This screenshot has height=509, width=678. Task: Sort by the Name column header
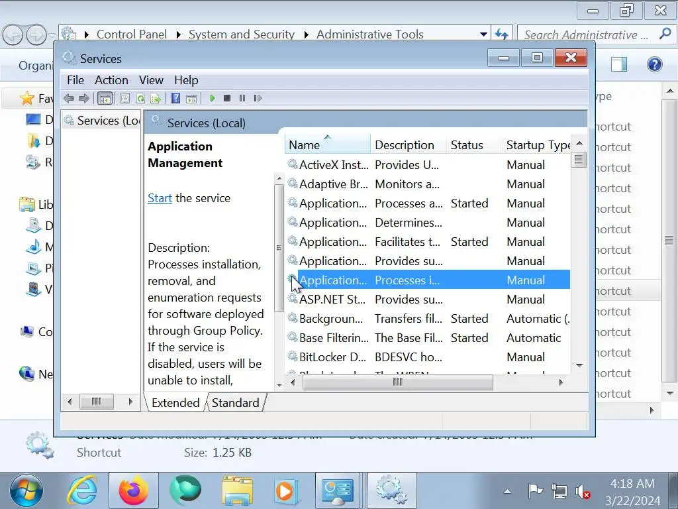point(327,144)
